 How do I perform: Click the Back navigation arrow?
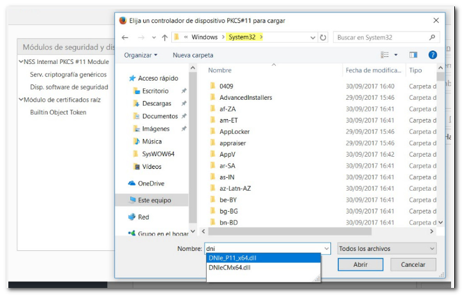124,38
